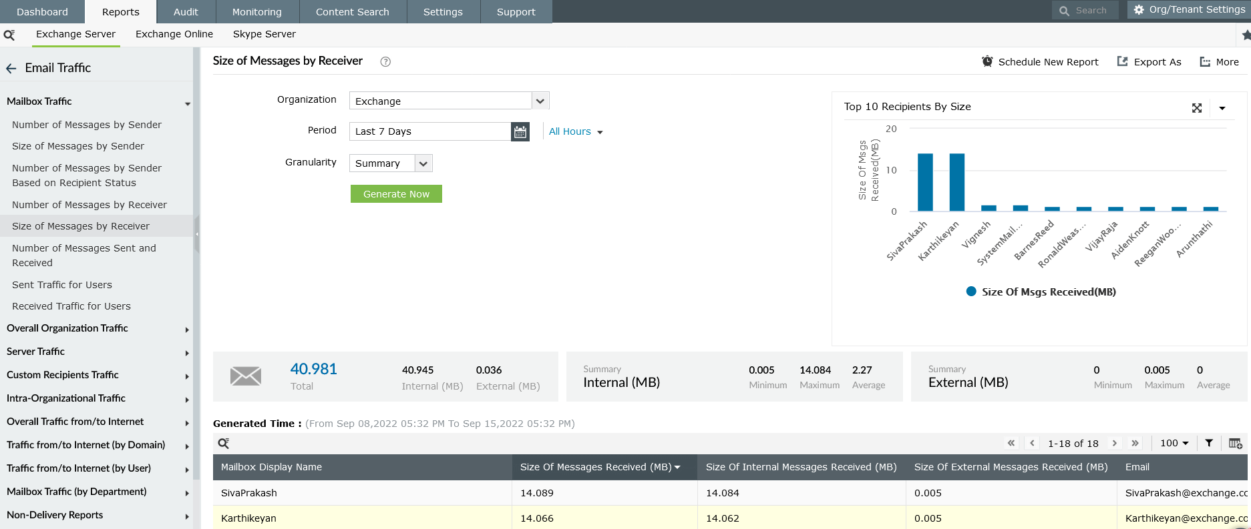Jump to the last results page
The image size is (1251, 529).
(1135, 443)
